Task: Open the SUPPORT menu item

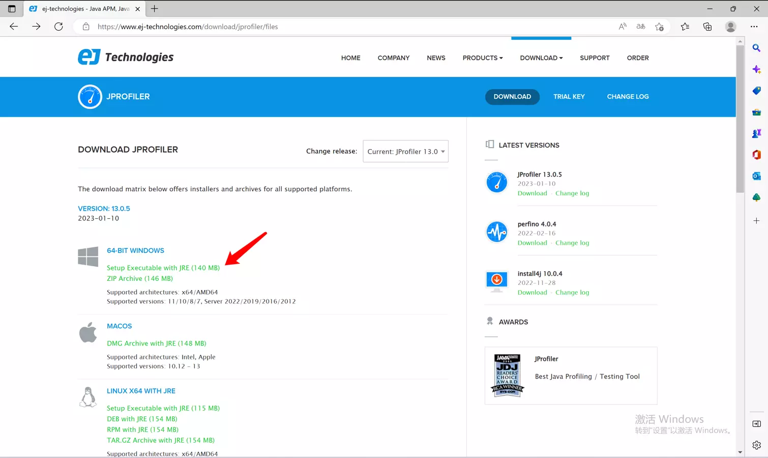Action: [595, 58]
